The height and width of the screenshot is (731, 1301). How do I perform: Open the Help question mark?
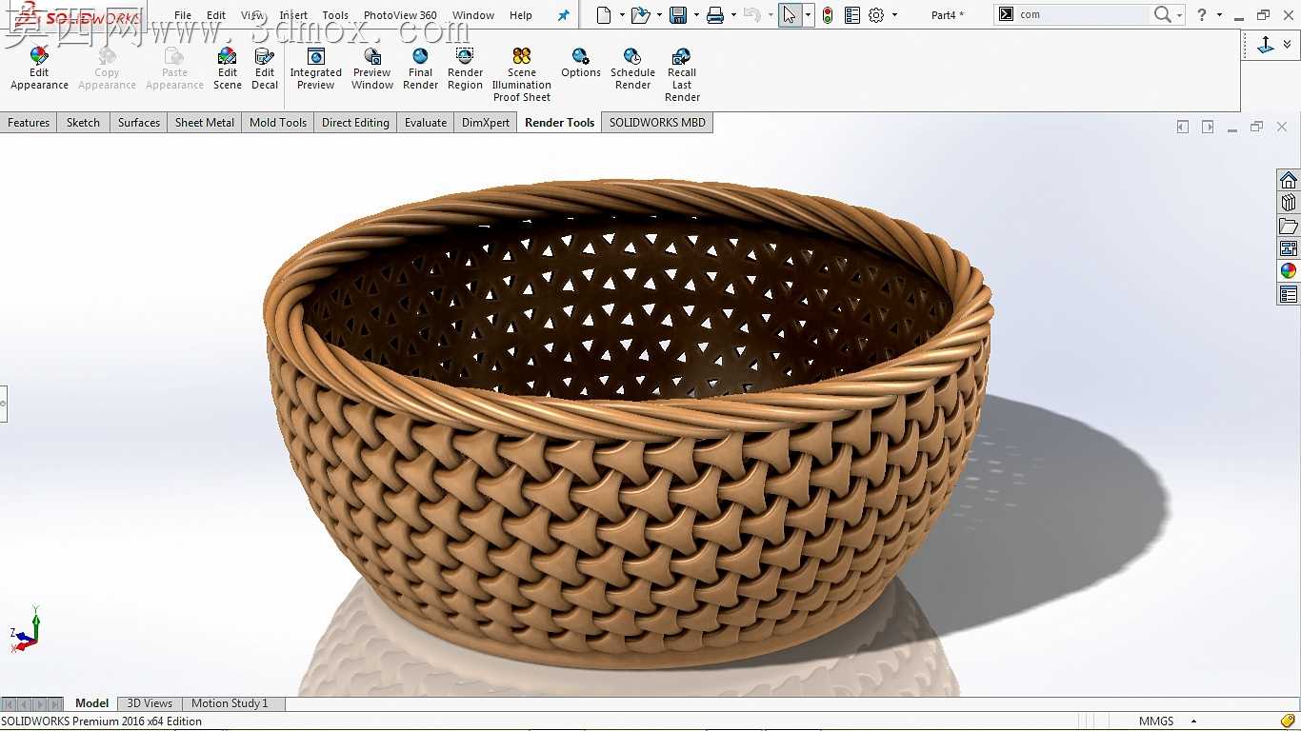(x=1203, y=14)
